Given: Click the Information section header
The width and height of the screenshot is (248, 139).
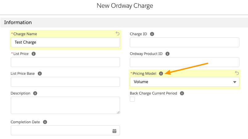Looking at the screenshot, I should click(x=124, y=23).
